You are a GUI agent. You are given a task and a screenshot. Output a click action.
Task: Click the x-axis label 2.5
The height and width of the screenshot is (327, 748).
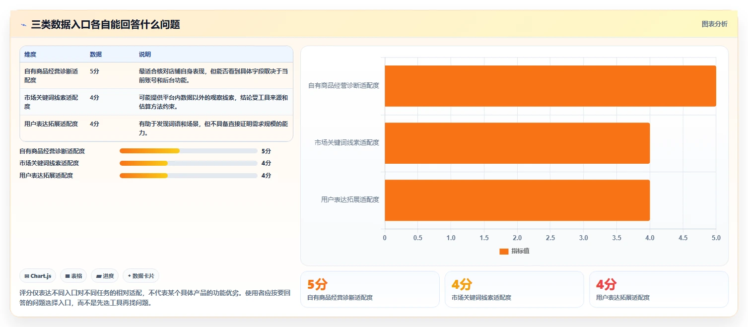[x=550, y=238]
